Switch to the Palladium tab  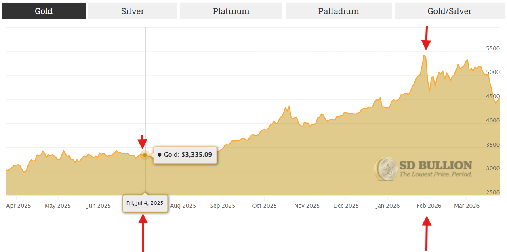point(339,11)
